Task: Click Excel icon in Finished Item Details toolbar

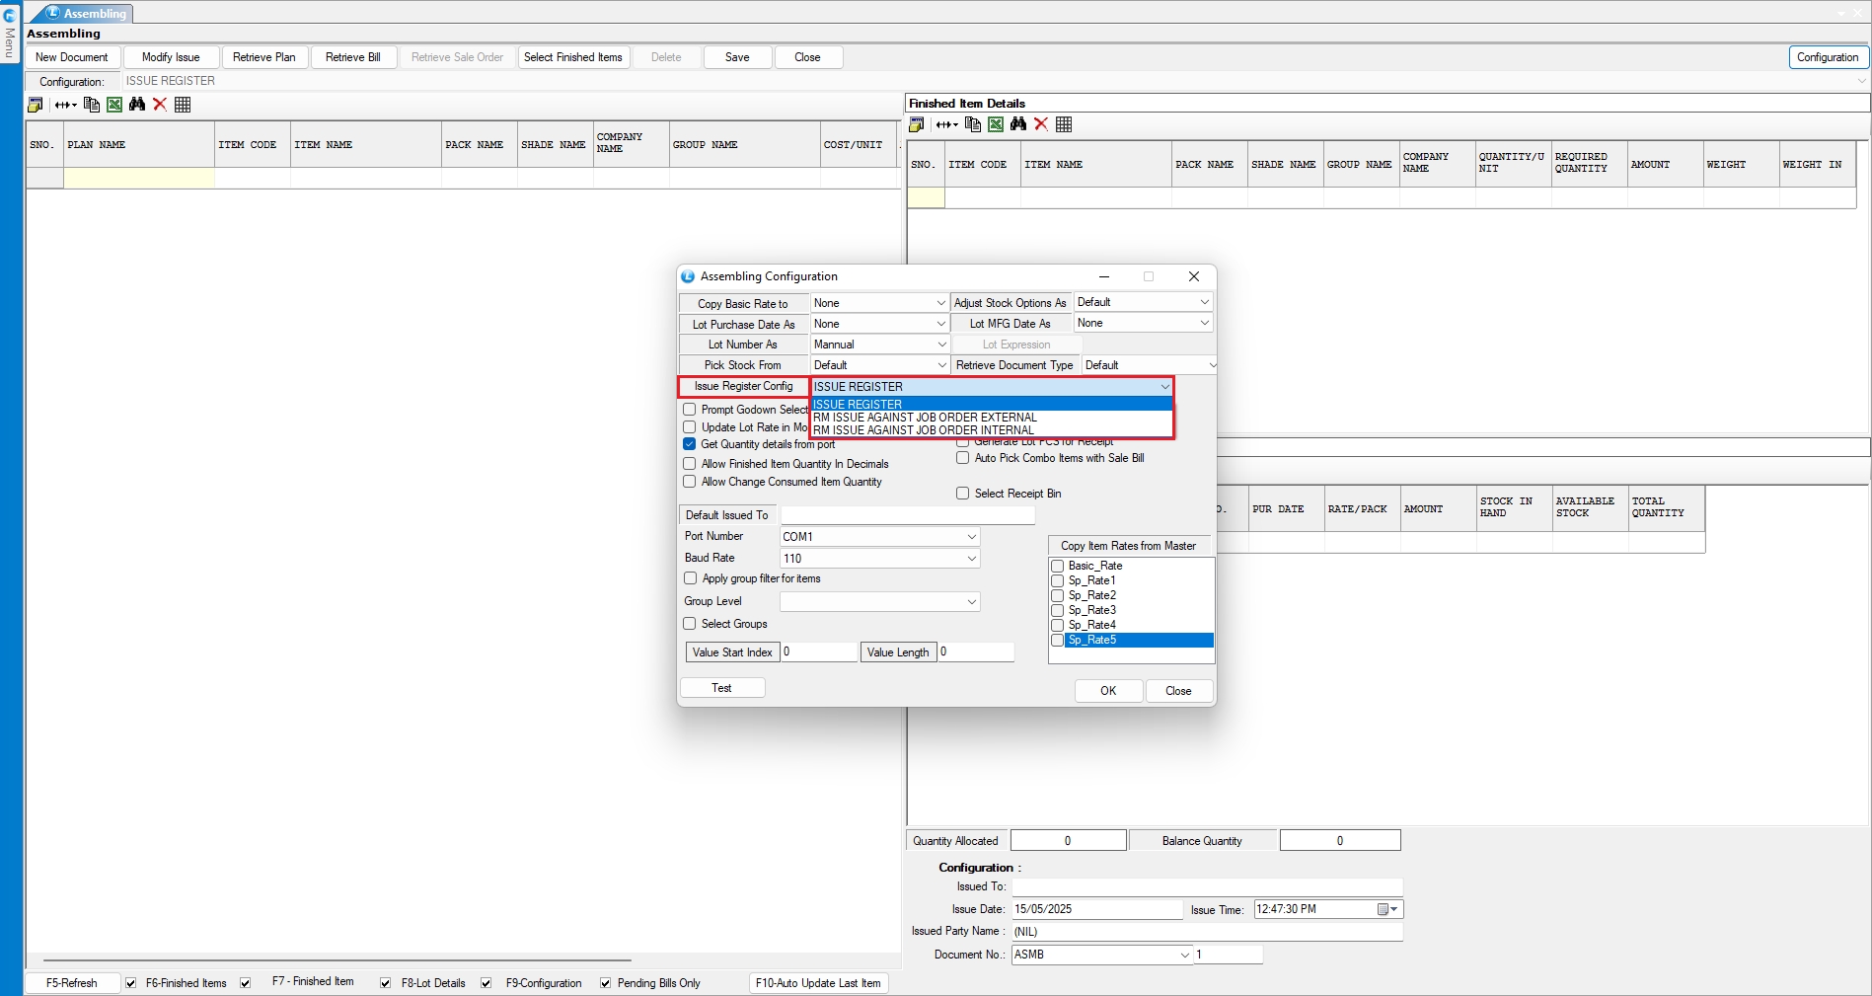Action: click(996, 124)
